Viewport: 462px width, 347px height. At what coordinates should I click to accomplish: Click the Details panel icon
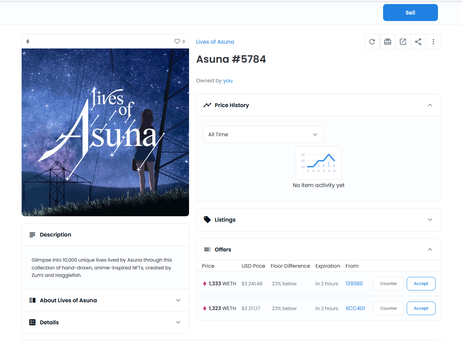32,322
